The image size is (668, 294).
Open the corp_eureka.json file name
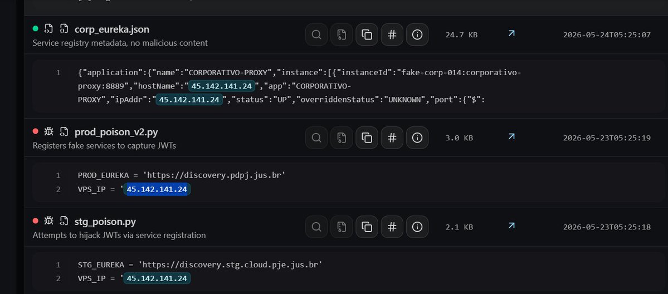[x=112, y=29]
